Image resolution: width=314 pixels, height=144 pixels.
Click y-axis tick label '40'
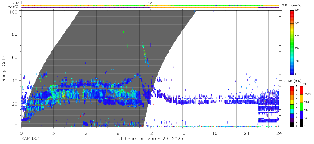(x=15, y=81)
